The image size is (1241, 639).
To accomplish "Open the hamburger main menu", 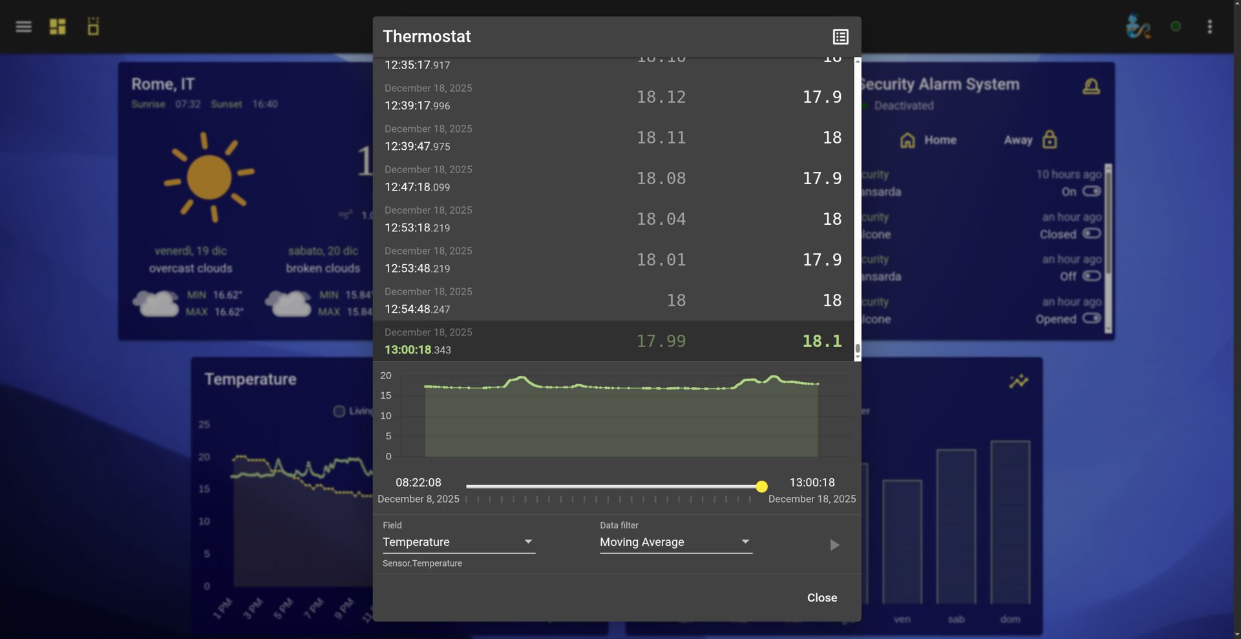I will pos(24,26).
